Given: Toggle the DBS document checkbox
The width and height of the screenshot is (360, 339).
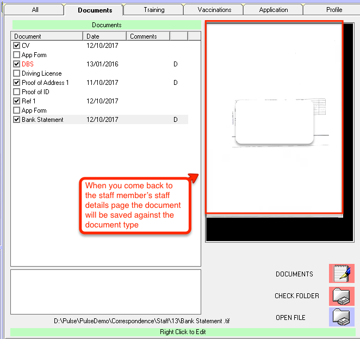Looking at the screenshot, I should (17, 64).
